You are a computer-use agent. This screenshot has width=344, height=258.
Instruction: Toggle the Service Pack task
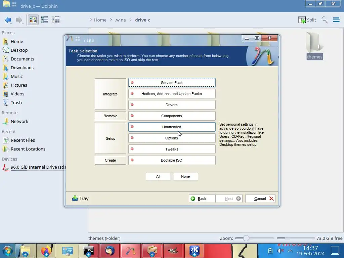pyautogui.click(x=172, y=83)
